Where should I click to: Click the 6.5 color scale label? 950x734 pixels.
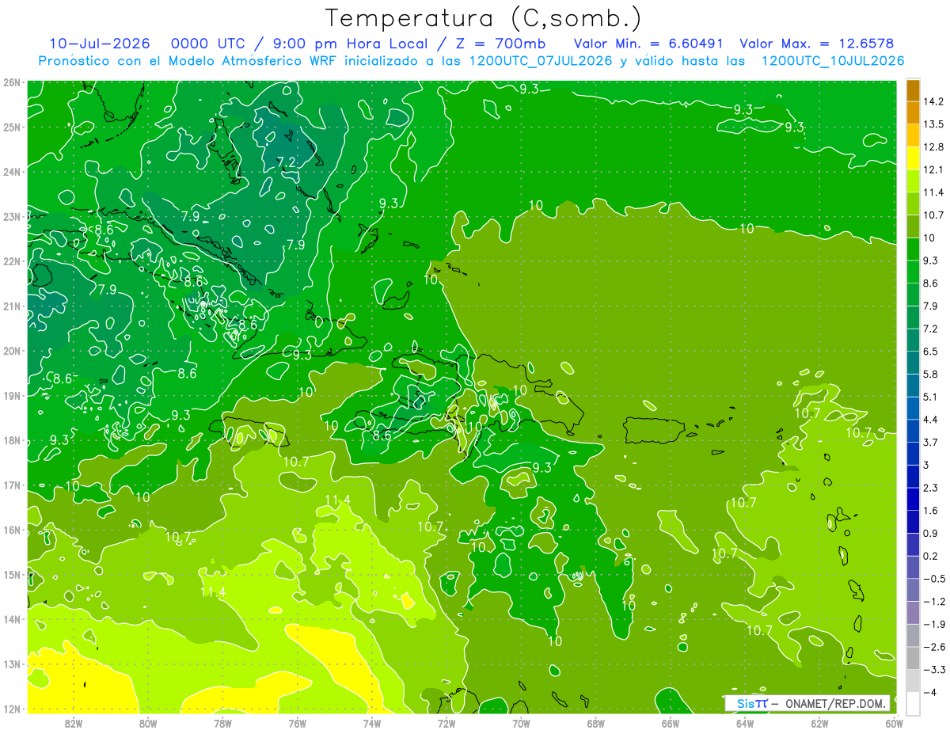[x=932, y=351]
